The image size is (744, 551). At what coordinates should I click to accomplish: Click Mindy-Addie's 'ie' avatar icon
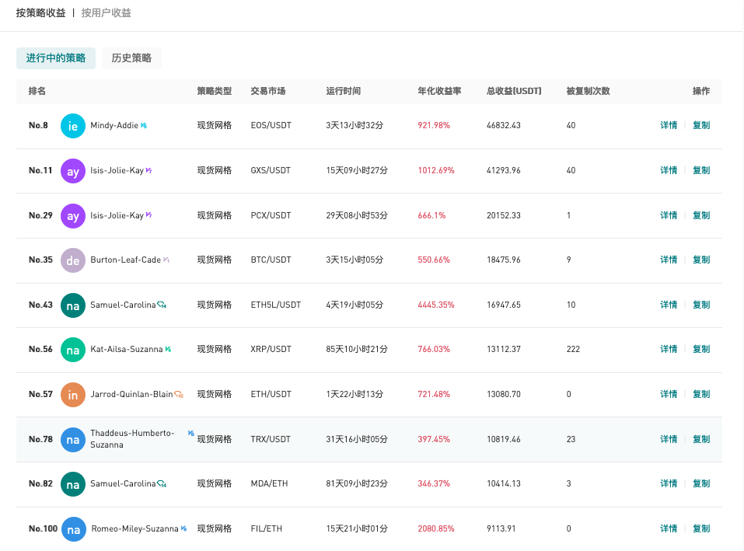coord(72,126)
